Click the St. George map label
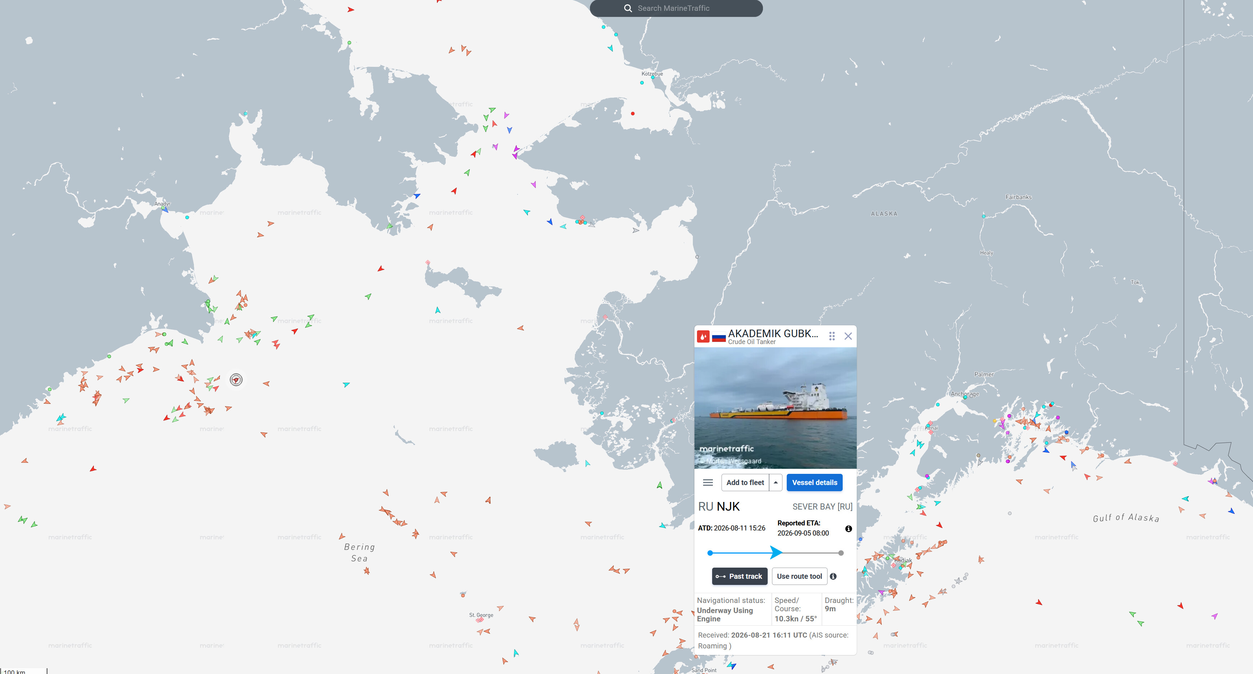This screenshot has width=1253, height=674. [x=481, y=615]
